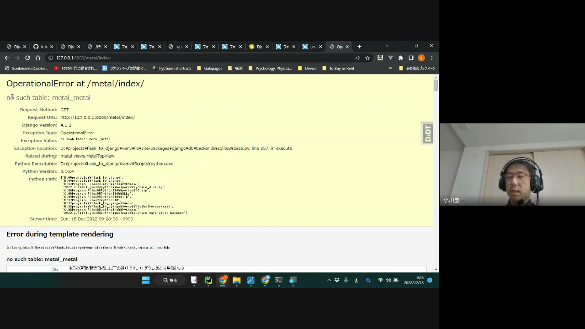The width and height of the screenshot is (585, 329).
Task: Click the back navigation arrow
Action: click(7, 58)
